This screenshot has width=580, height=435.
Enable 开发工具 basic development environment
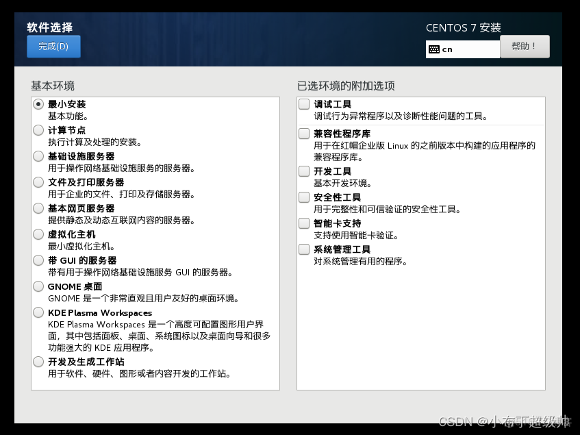click(303, 171)
